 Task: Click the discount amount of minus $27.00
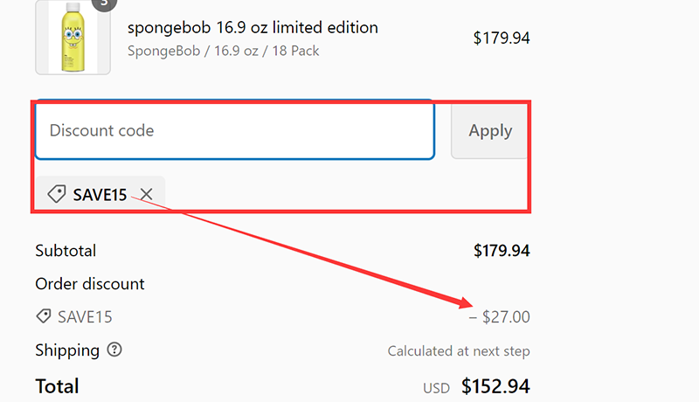tap(500, 317)
